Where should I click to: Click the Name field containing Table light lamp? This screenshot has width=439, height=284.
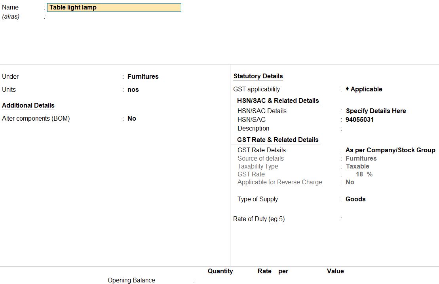114,8
